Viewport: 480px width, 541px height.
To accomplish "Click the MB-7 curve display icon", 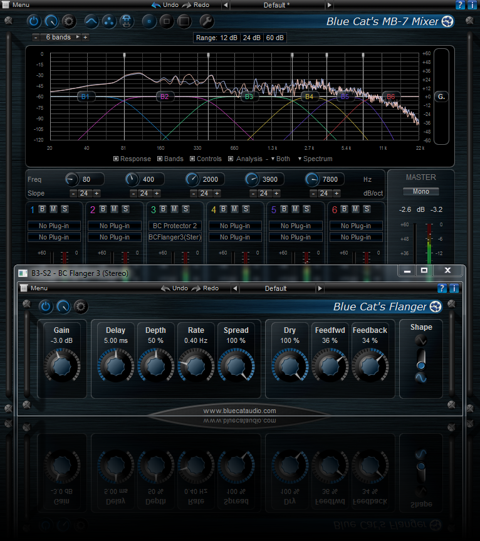I will (x=91, y=22).
